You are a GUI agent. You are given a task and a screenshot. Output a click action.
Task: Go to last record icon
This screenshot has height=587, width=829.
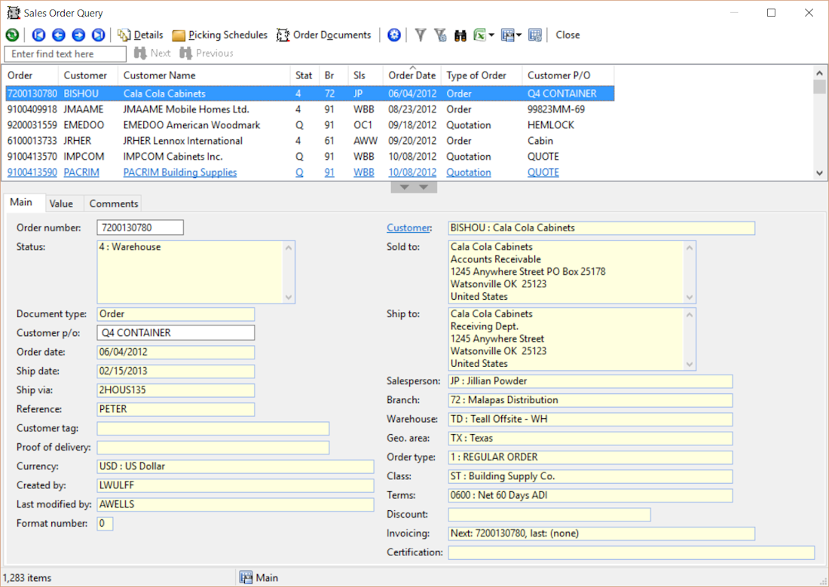pyautogui.click(x=98, y=35)
